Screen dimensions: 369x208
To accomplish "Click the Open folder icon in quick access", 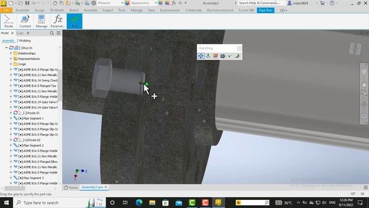I will [x=20, y=3].
